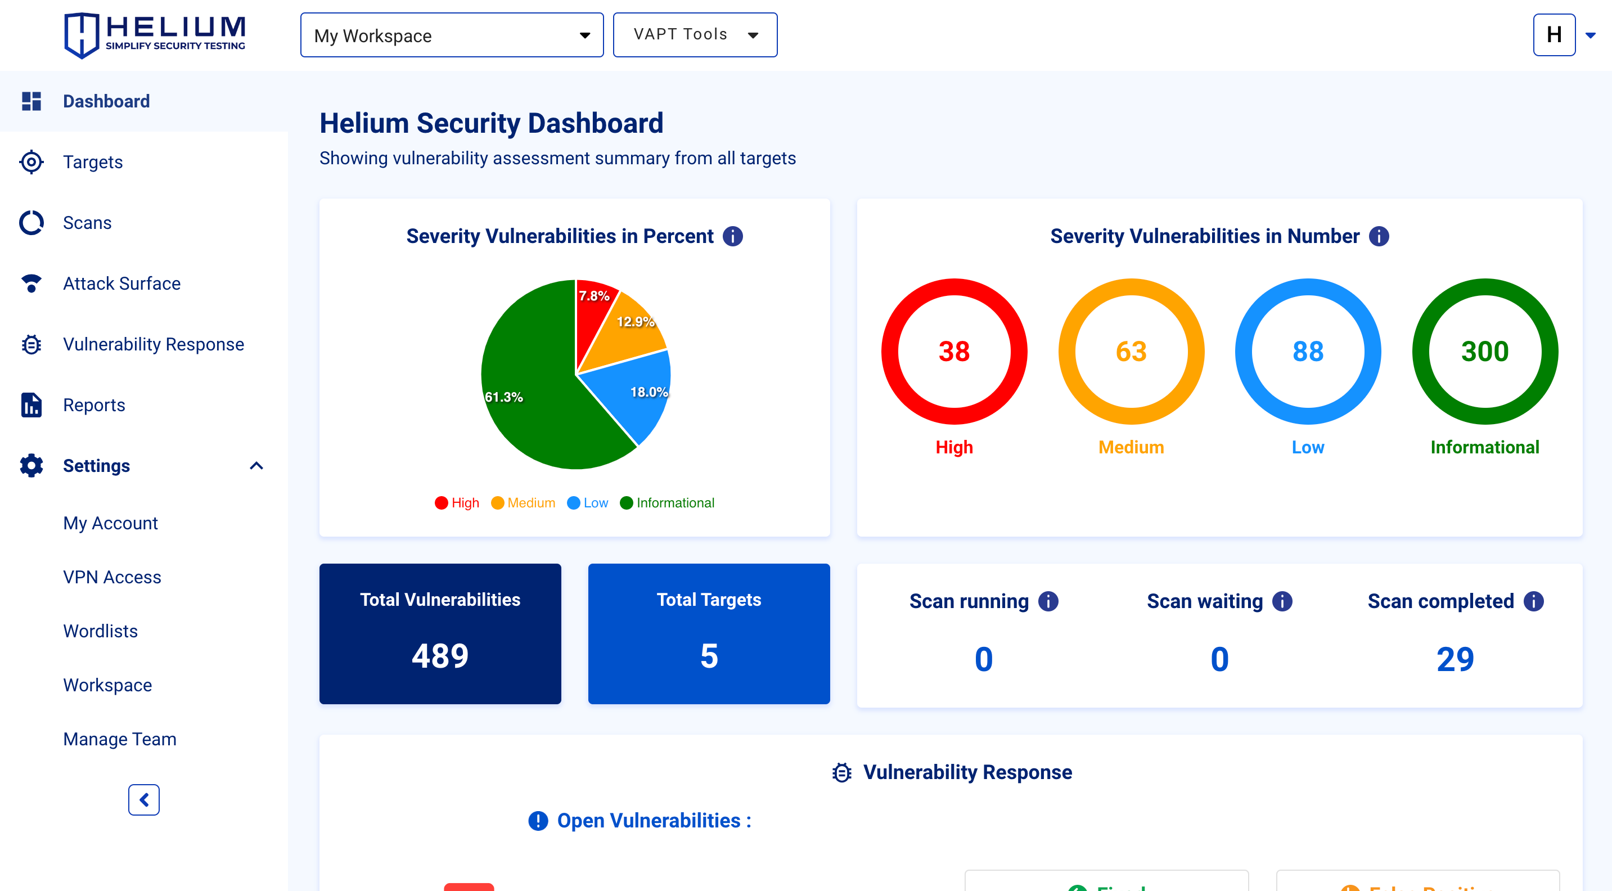Image resolution: width=1612 pixels, height=891 pixels.
Task: Open the VPN Access settings link
Action: point(112,577)
